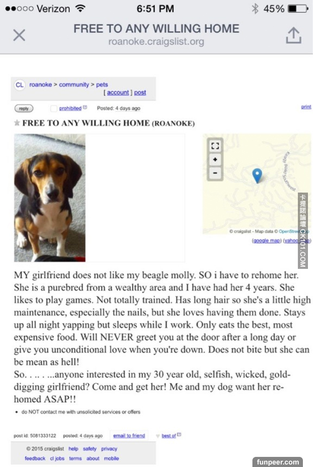Viewport: 313px width, 467px height.
Task: Open the community breadcrumb section
Action: click(x=74, y=85)
